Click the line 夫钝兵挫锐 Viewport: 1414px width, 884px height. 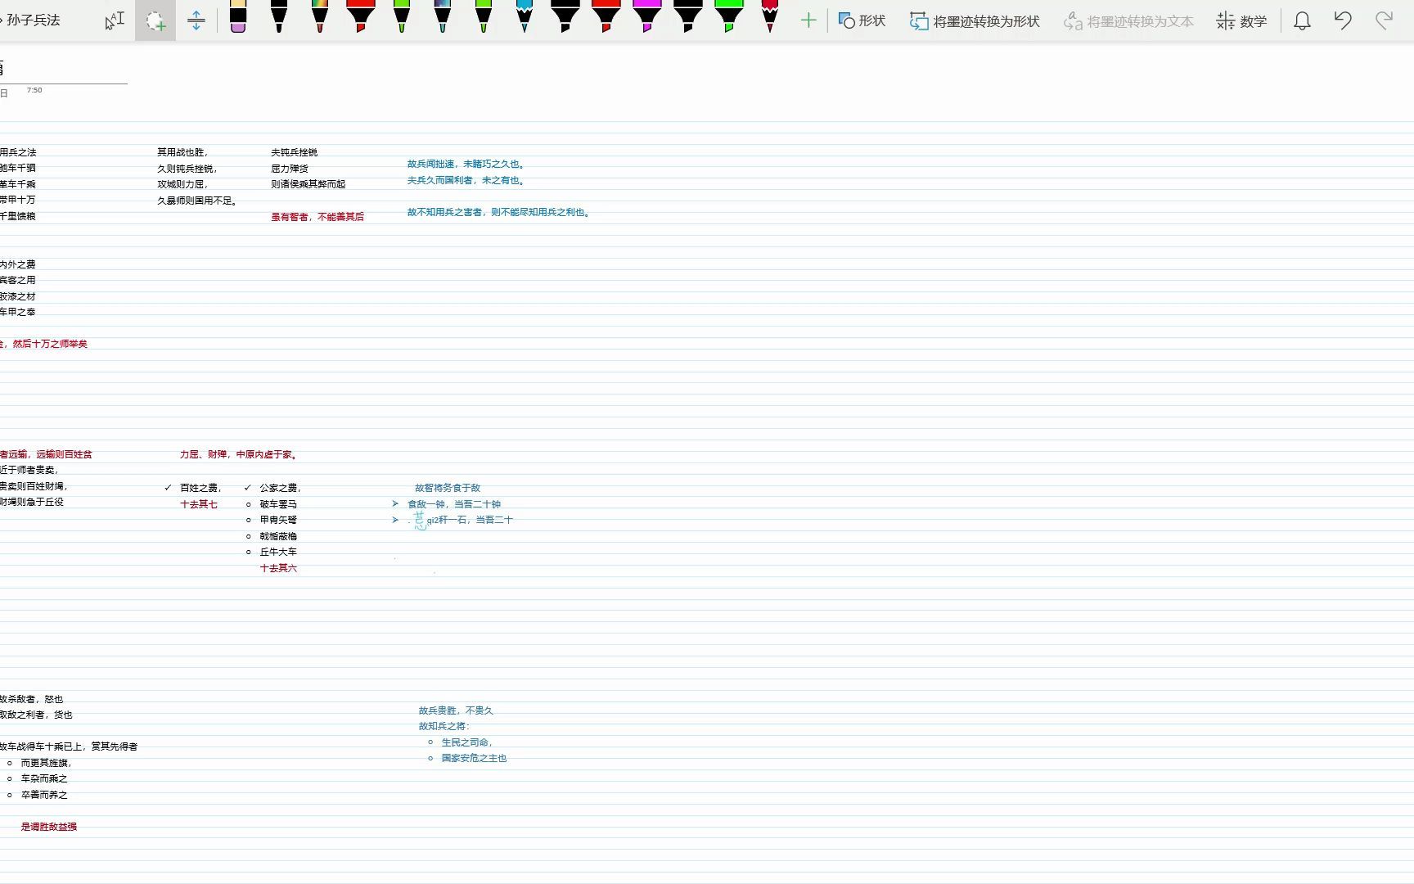(x=294, y=152)
